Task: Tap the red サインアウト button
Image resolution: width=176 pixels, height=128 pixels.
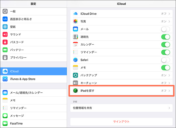Action: pos(121,122)
